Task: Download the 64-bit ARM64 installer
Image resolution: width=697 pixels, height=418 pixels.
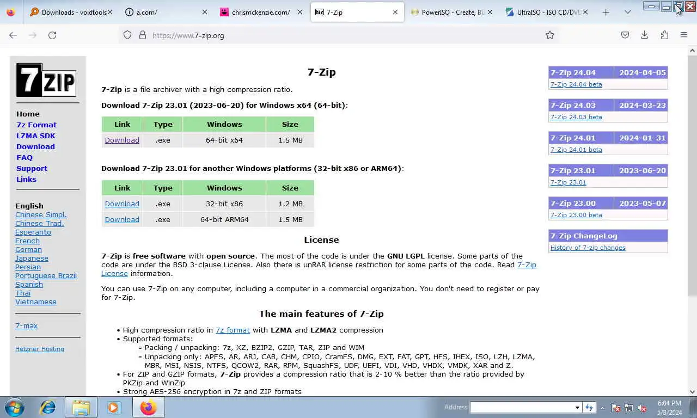Action: coord(122,219)
